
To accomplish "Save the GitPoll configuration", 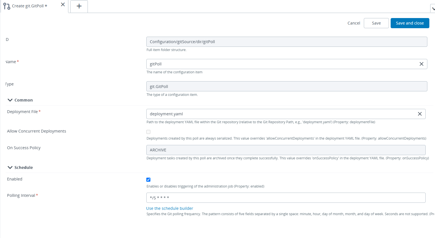I will click(x=376, y=23).
